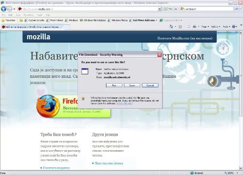Open the Посетите Mozilla.com link
The width and height of the screenshot is (243, 176).
coord(185,38)
